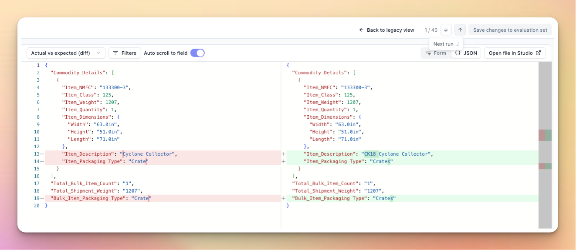Image resolution: width=576 pixels, height=250 pixels.
Task: Click highlighted CK18 text in expected pane
Action: point(370,154)
